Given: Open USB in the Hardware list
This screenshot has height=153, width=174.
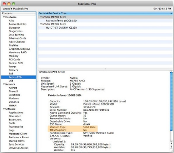Looking at the screenshot, I should click(11, 80).
